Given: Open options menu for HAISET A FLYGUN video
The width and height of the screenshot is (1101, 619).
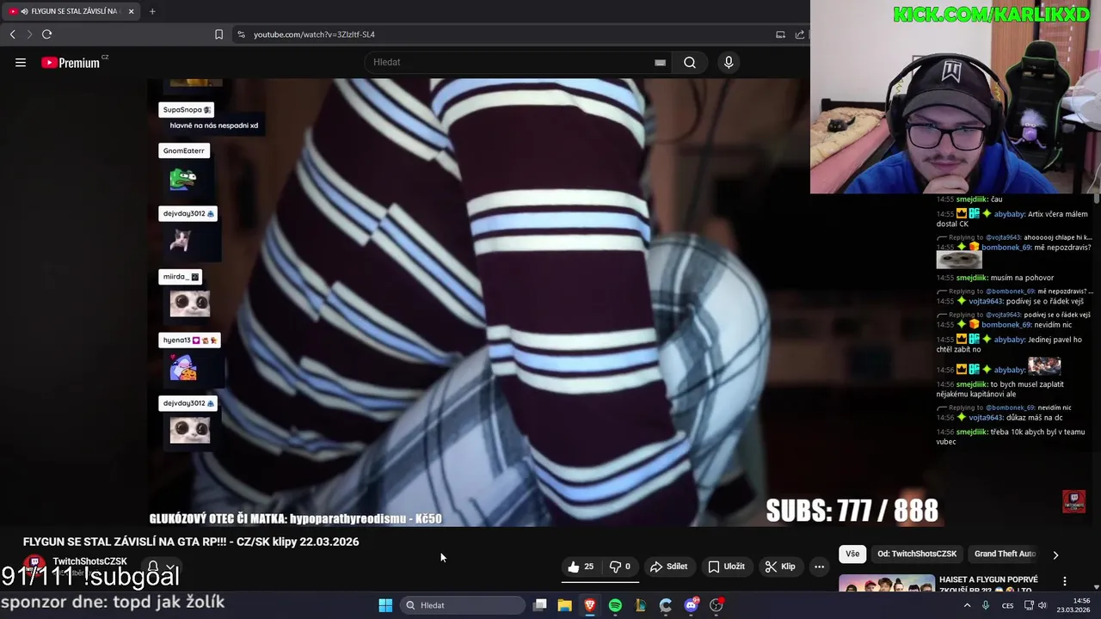Looking at the screenshot, I should pyautogui.click(x=1064, y=581).
